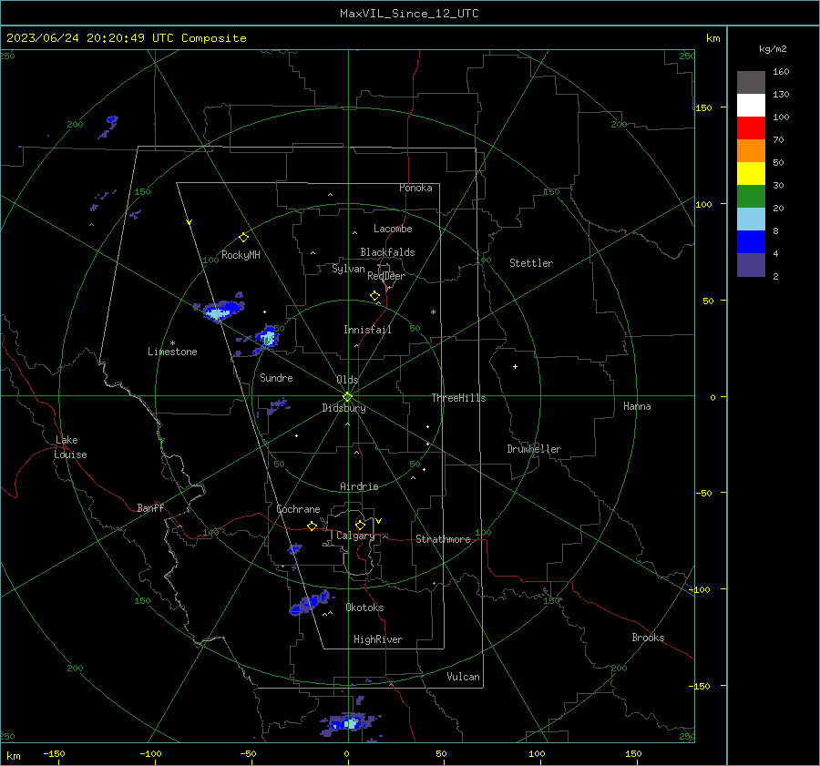Click the Didsbury town label
The height and width of the screenshot is (766, 820).
pyautogui.click(x=343, y=408)
